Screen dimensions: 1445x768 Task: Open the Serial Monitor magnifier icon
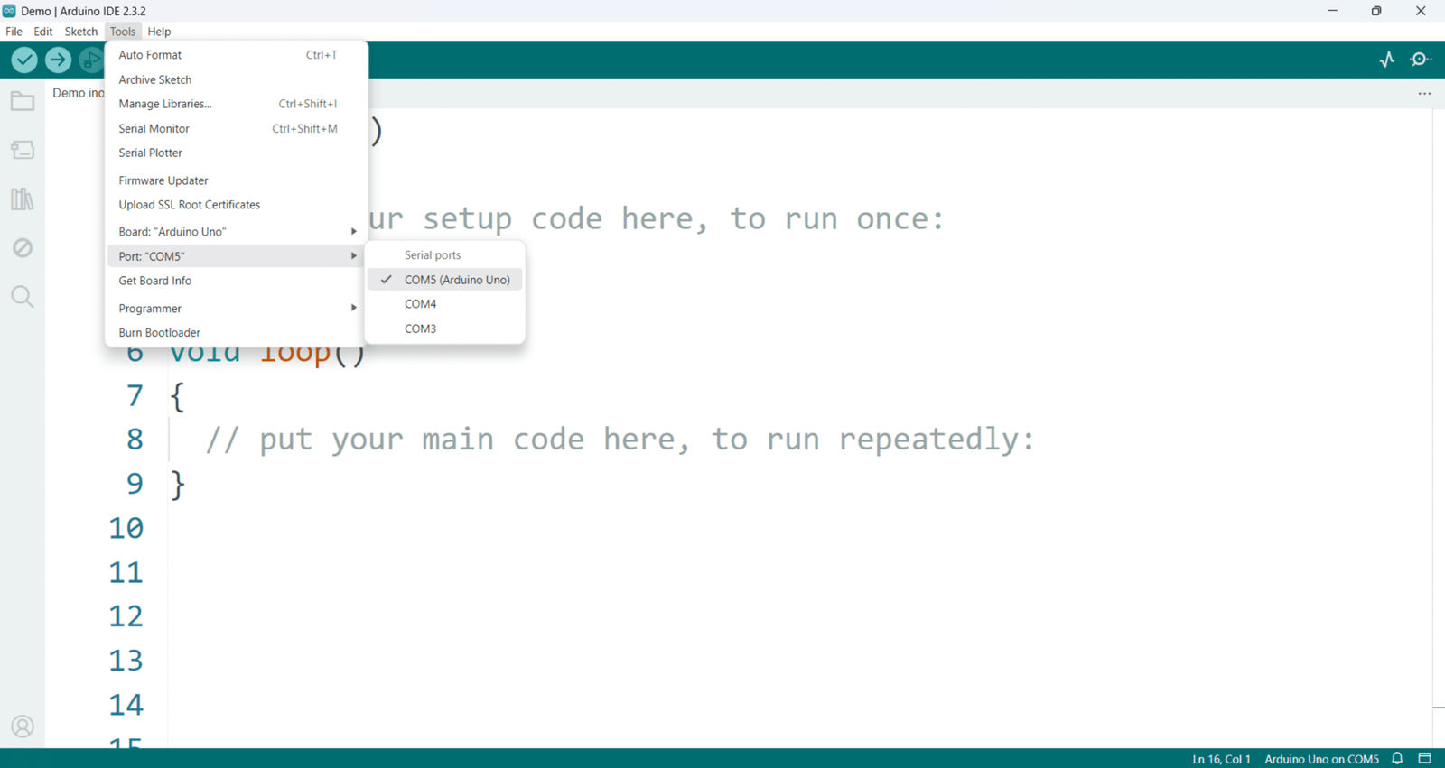coord(1421,60)
